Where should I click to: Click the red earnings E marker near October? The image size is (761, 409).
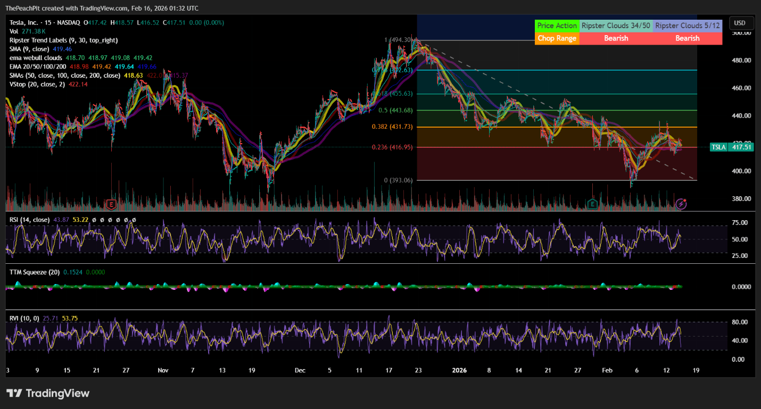(x=112, y=204)
